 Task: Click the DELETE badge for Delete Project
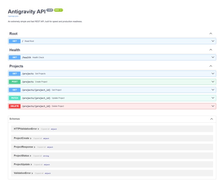click(15, 106)
